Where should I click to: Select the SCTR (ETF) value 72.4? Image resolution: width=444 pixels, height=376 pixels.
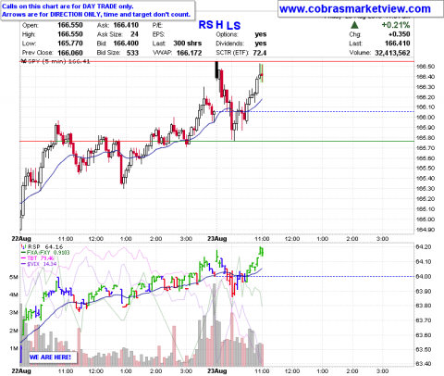click(x=260, y=53)
